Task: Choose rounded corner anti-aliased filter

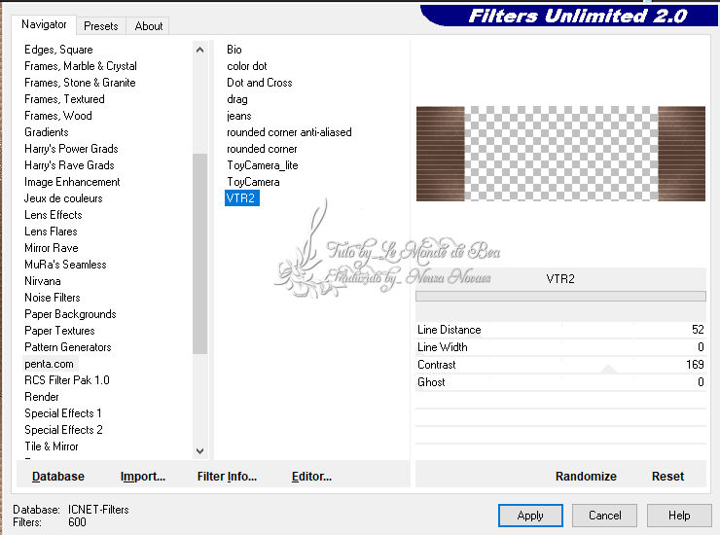Action: 289,132
